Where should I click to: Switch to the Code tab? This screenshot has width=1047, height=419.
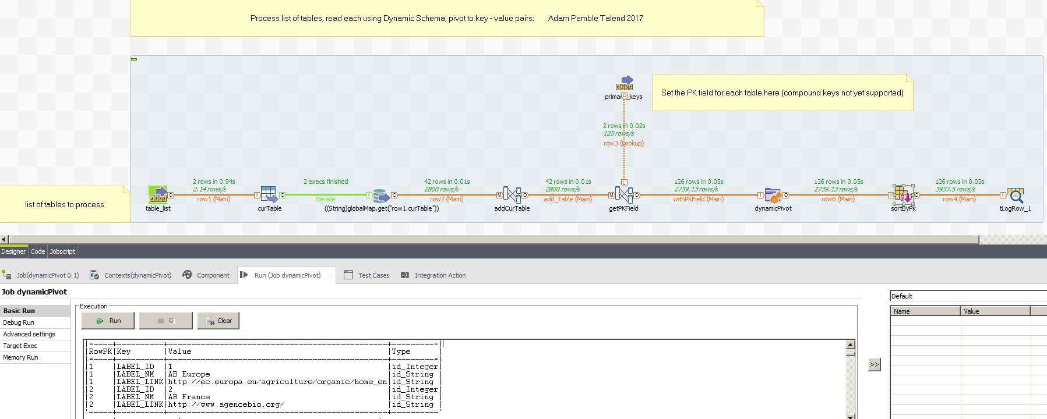[x=38, y=251]
